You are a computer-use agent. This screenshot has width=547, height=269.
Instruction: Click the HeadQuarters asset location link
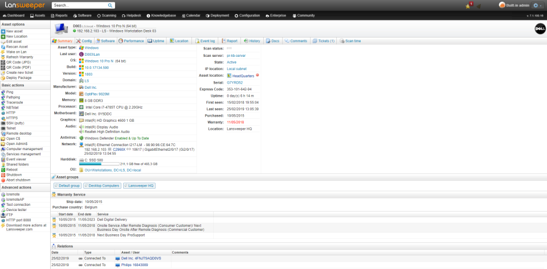[243, 76]
